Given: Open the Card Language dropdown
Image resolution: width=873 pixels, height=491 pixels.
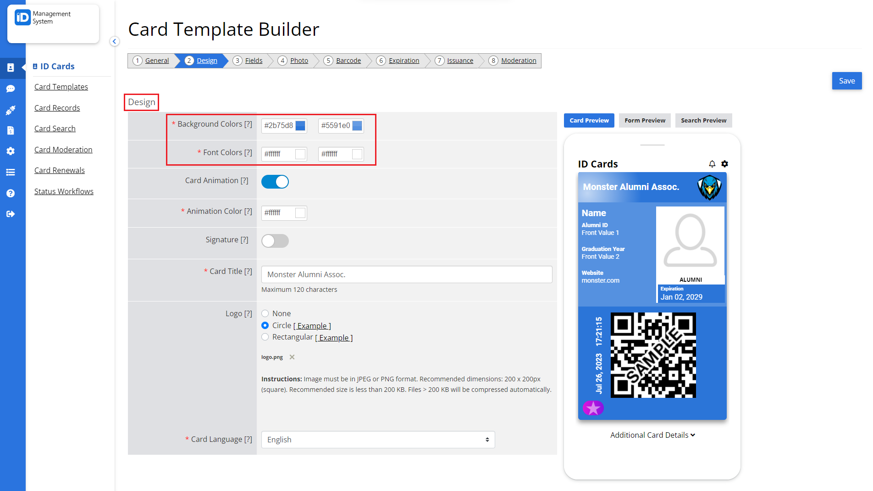Looking at the screenshot, I should [x=377, y=440].
